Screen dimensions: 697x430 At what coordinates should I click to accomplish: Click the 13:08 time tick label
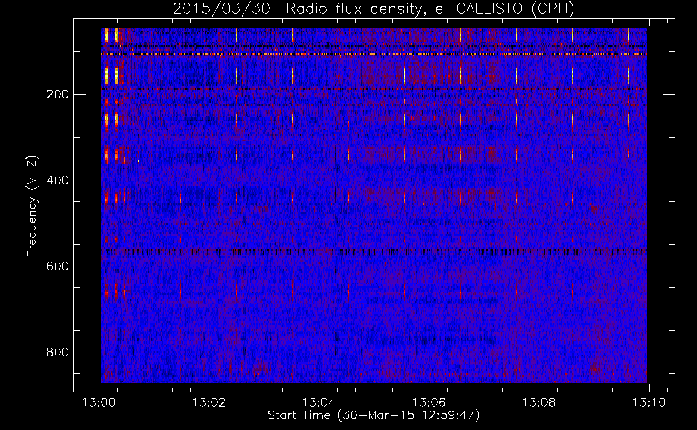[539, 403]
